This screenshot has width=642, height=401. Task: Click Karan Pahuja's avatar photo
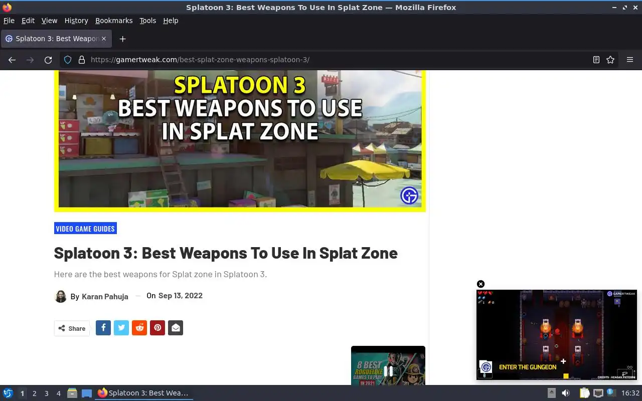click(61, 296)
